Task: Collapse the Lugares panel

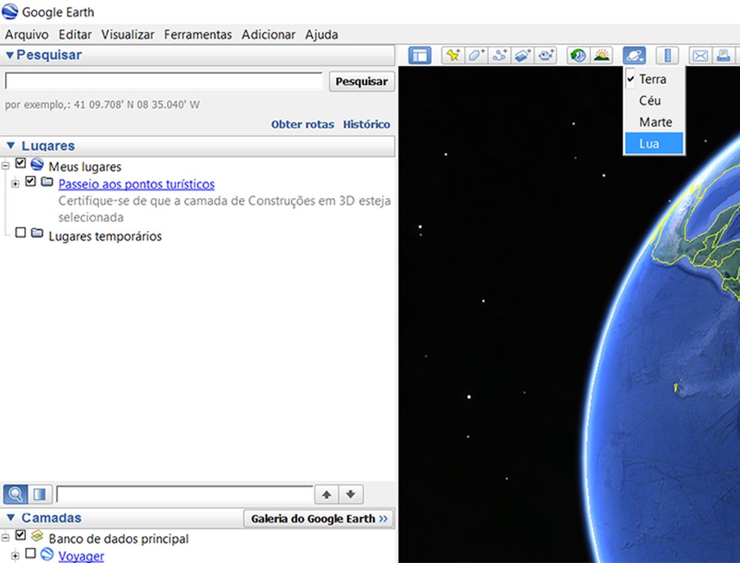Action: pos(11,145)
